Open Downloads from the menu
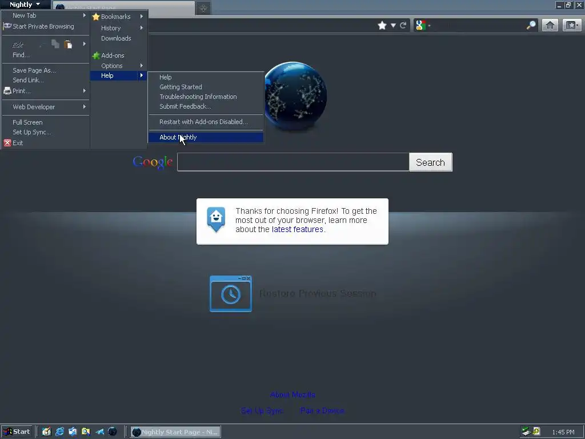 coord(118,38)
